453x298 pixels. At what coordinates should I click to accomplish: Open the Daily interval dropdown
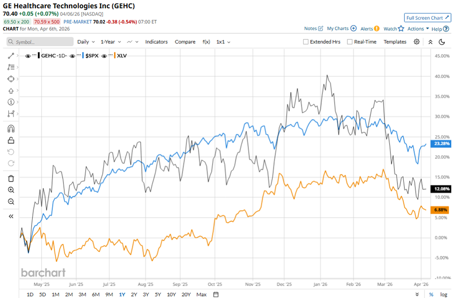point(86,42)
